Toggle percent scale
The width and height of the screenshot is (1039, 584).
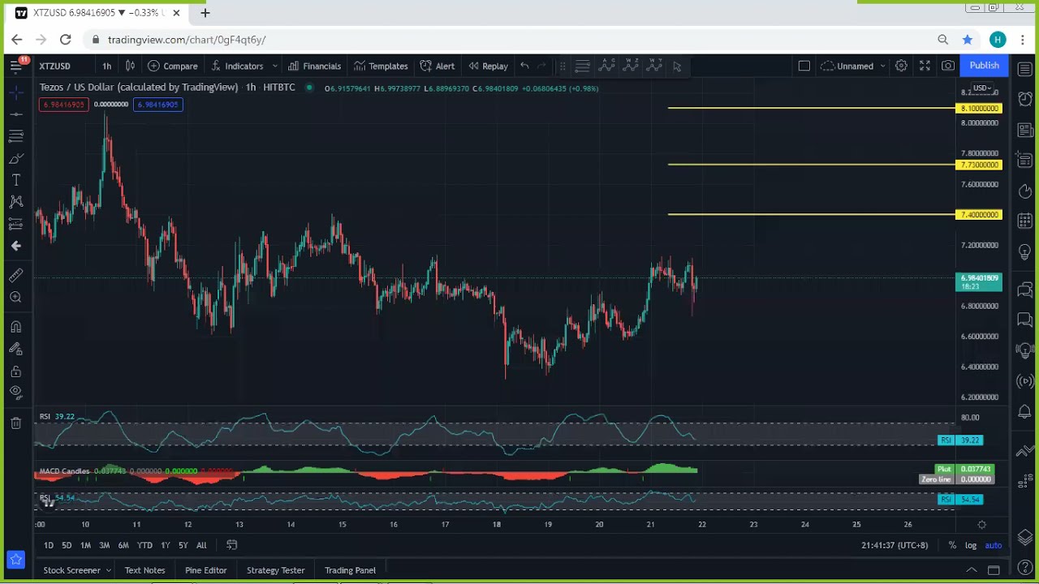click(x=952, y=545)
